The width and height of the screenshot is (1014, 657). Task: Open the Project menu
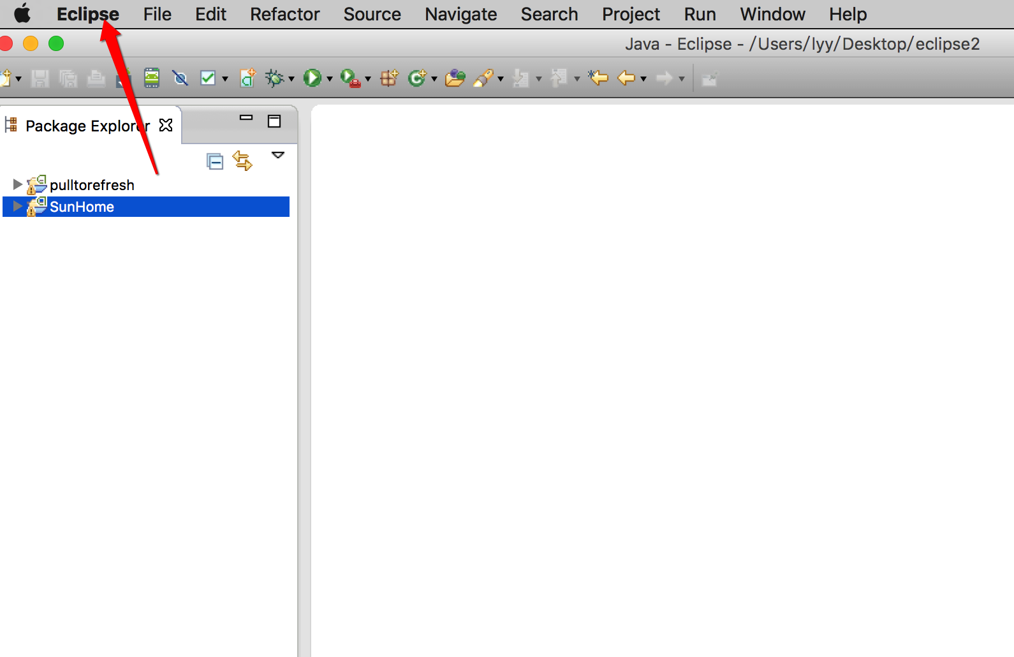pyautogui.click(x=631, y=14)
